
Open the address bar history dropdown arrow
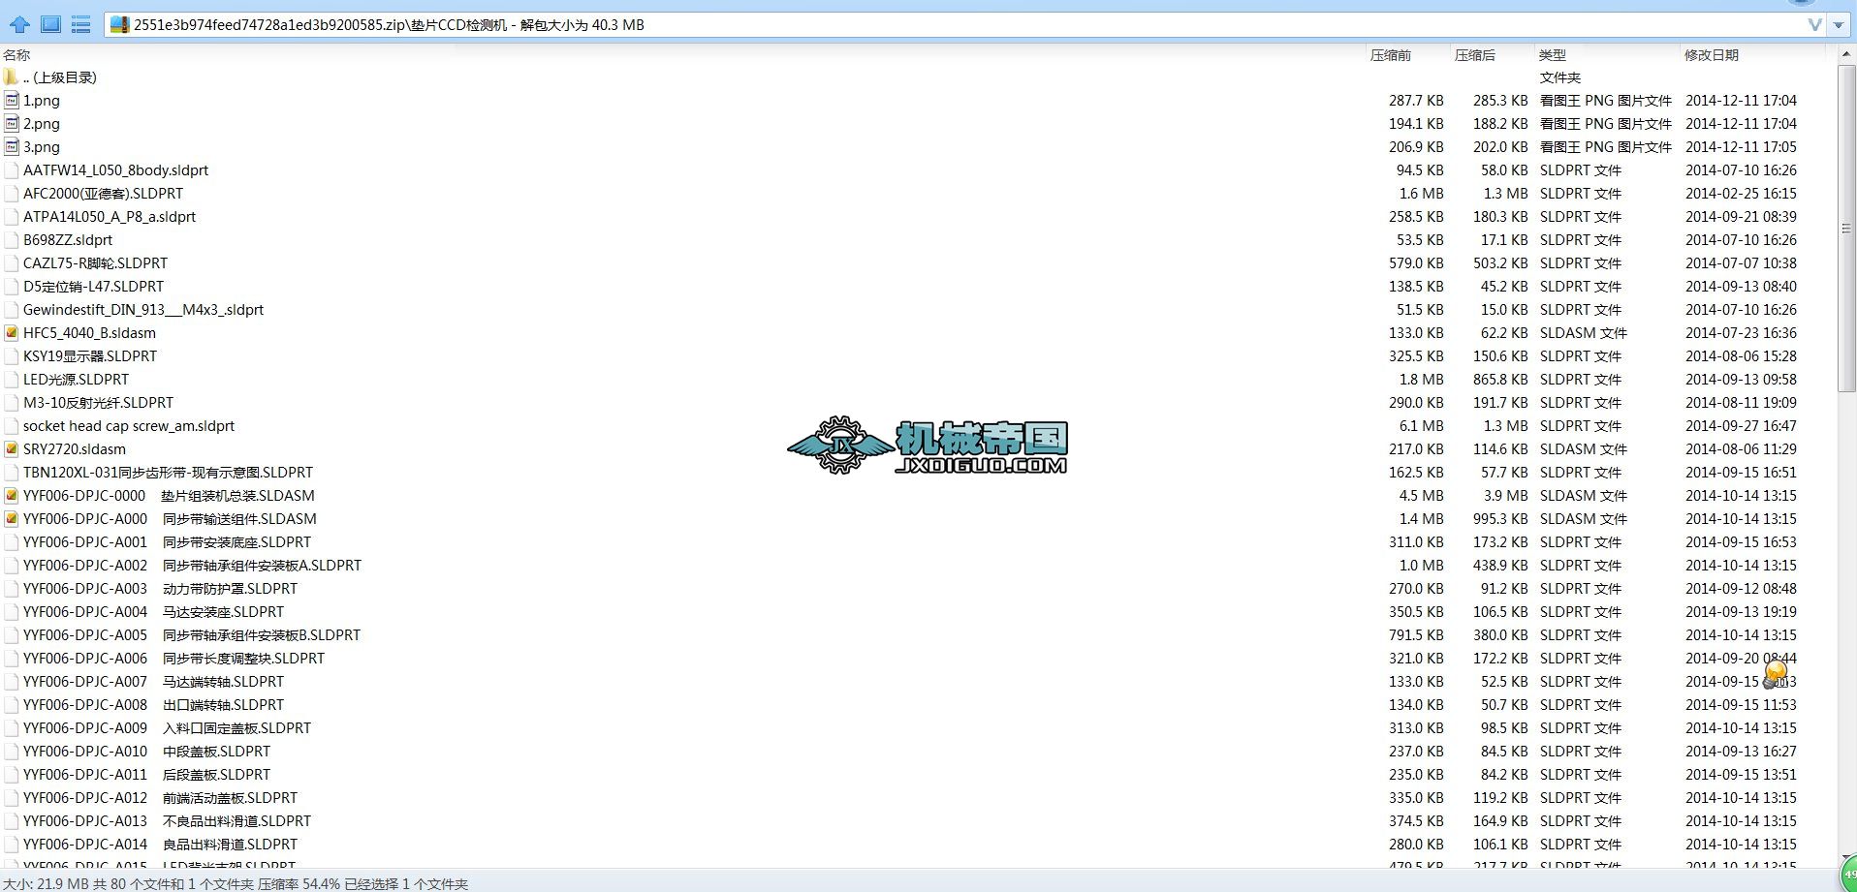point(1838,25)
